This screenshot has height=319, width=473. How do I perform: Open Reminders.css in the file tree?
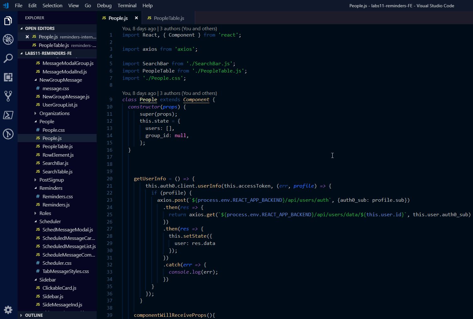[x=58, y=197]
